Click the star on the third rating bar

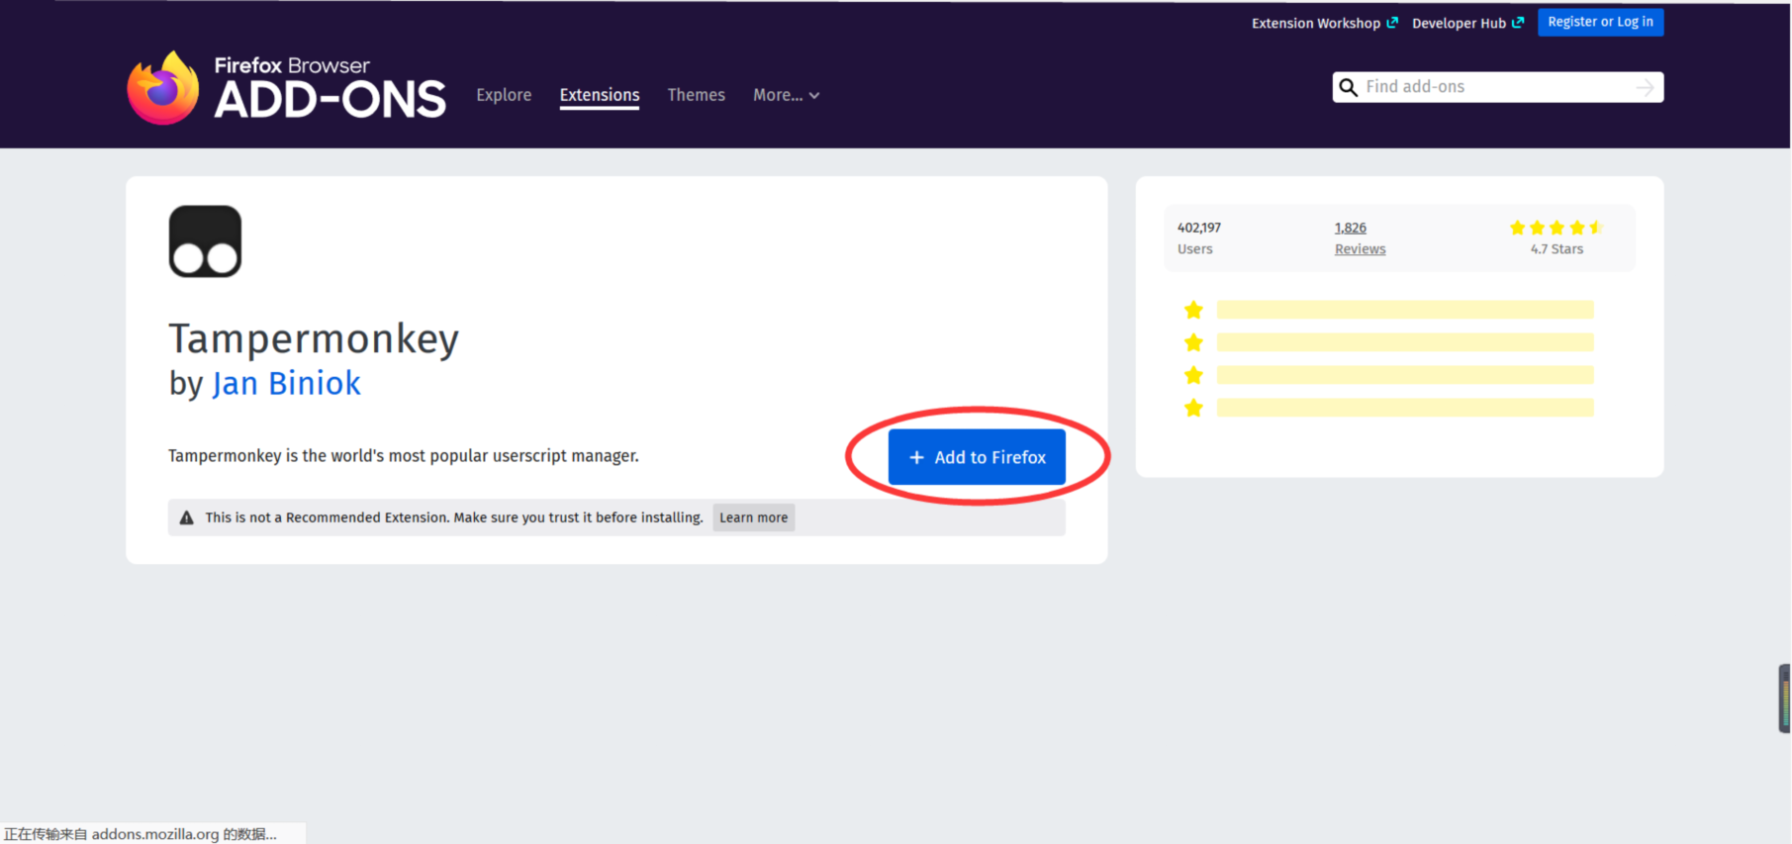click(x=1193, y=375)
